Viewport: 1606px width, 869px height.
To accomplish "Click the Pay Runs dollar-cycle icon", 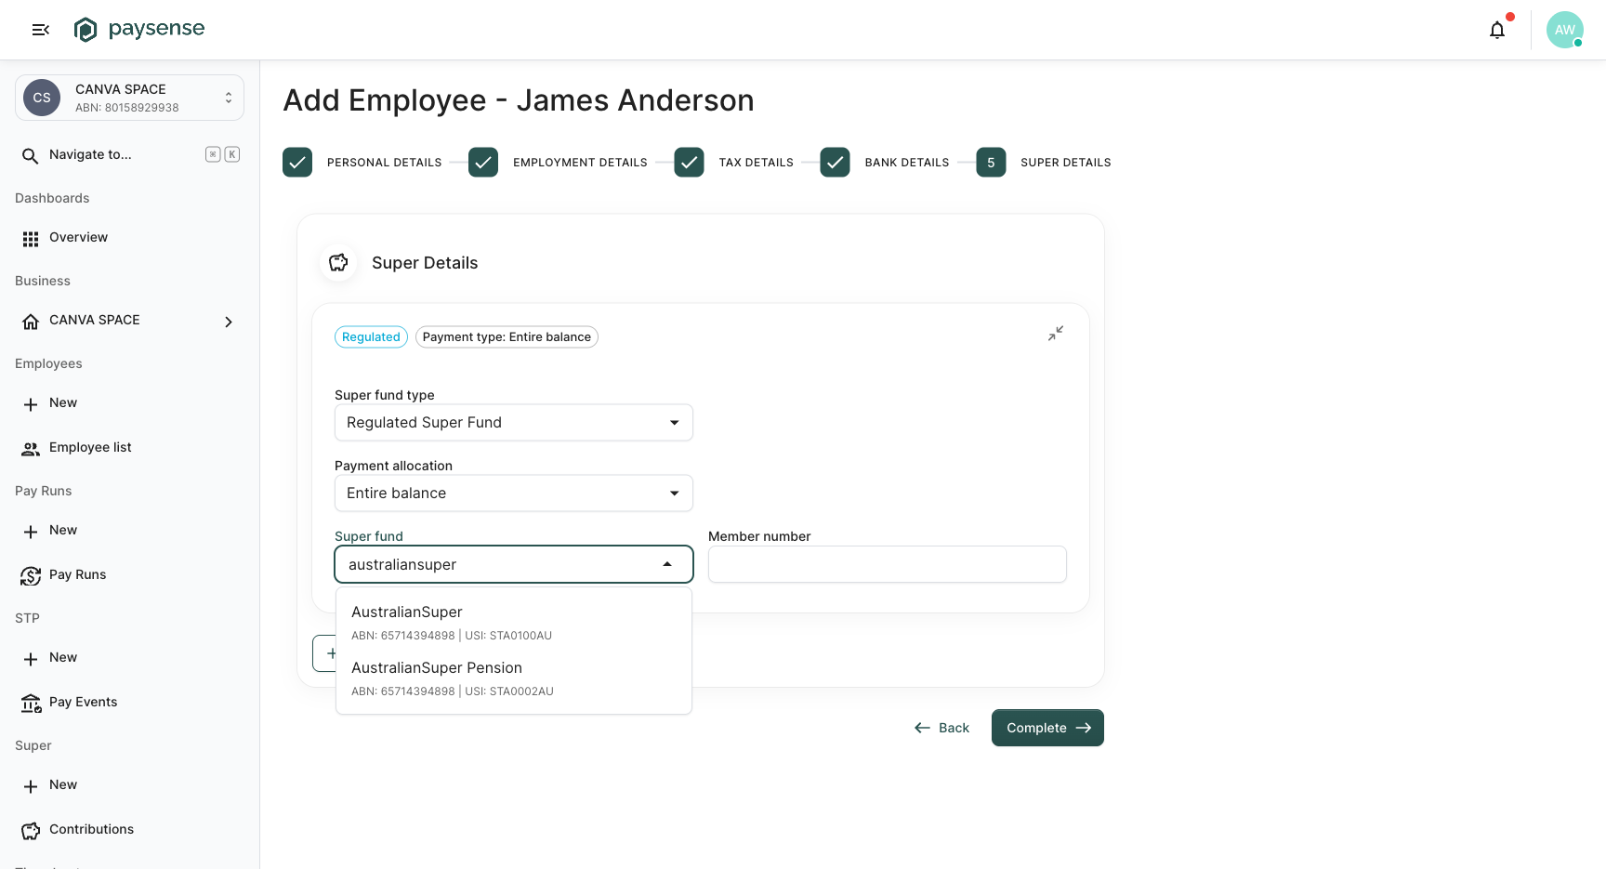I will click(31, 576).
